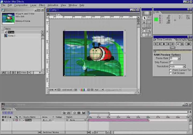Click the RGB channels color button
Image resolution: width=193 pixels, height=135 pixels.
point(83,90)
